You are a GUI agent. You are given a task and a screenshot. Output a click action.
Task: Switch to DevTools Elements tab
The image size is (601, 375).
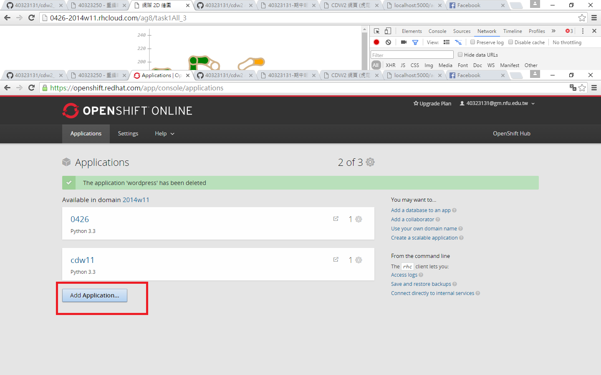coord(412,31)
